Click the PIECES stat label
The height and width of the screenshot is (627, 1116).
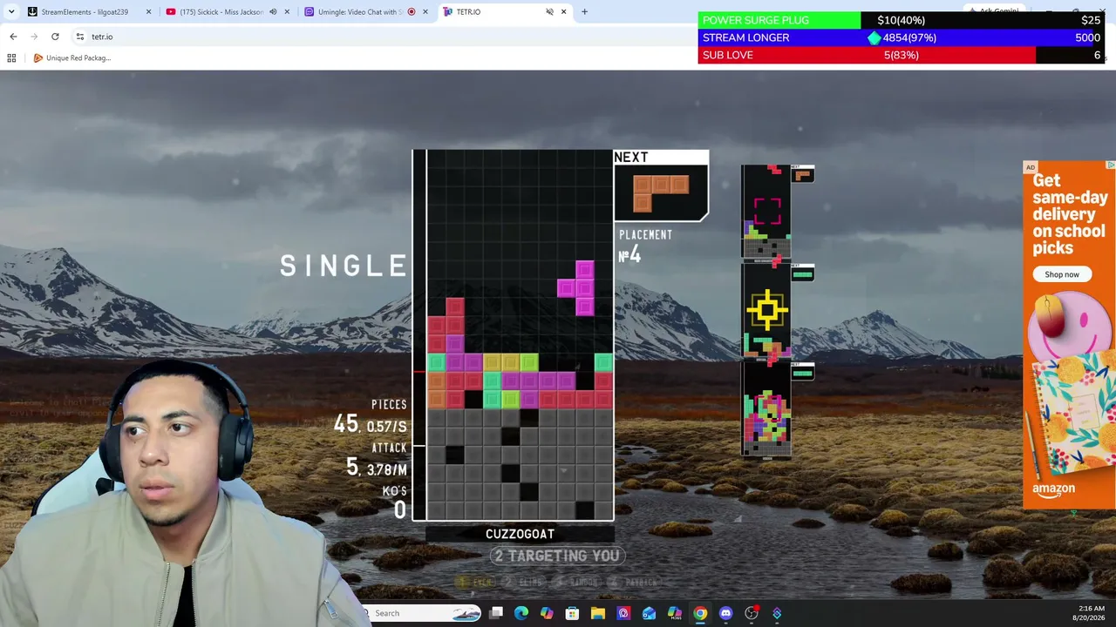pyautogui.click(x=389, y=405)
